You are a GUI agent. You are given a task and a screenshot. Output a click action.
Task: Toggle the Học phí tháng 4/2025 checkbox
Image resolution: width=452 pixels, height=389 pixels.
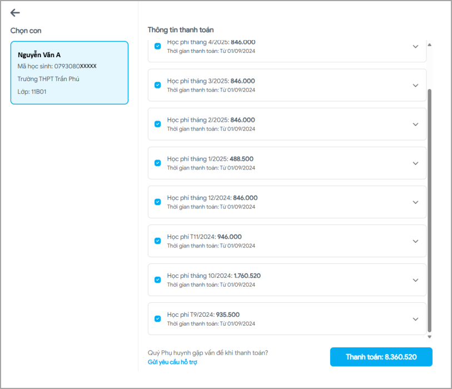157,47
